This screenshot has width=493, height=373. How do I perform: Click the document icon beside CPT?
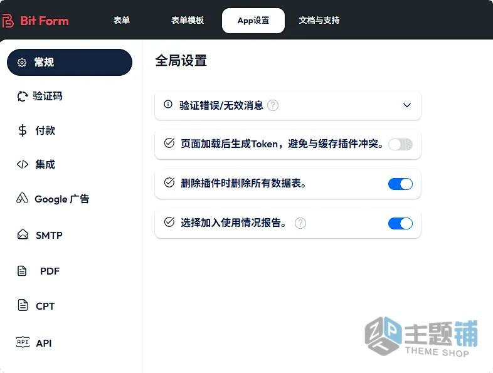(23, 305)
